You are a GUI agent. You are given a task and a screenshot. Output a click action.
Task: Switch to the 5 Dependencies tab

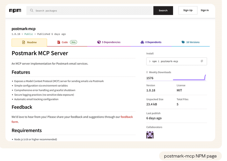[x=111, y=42]
